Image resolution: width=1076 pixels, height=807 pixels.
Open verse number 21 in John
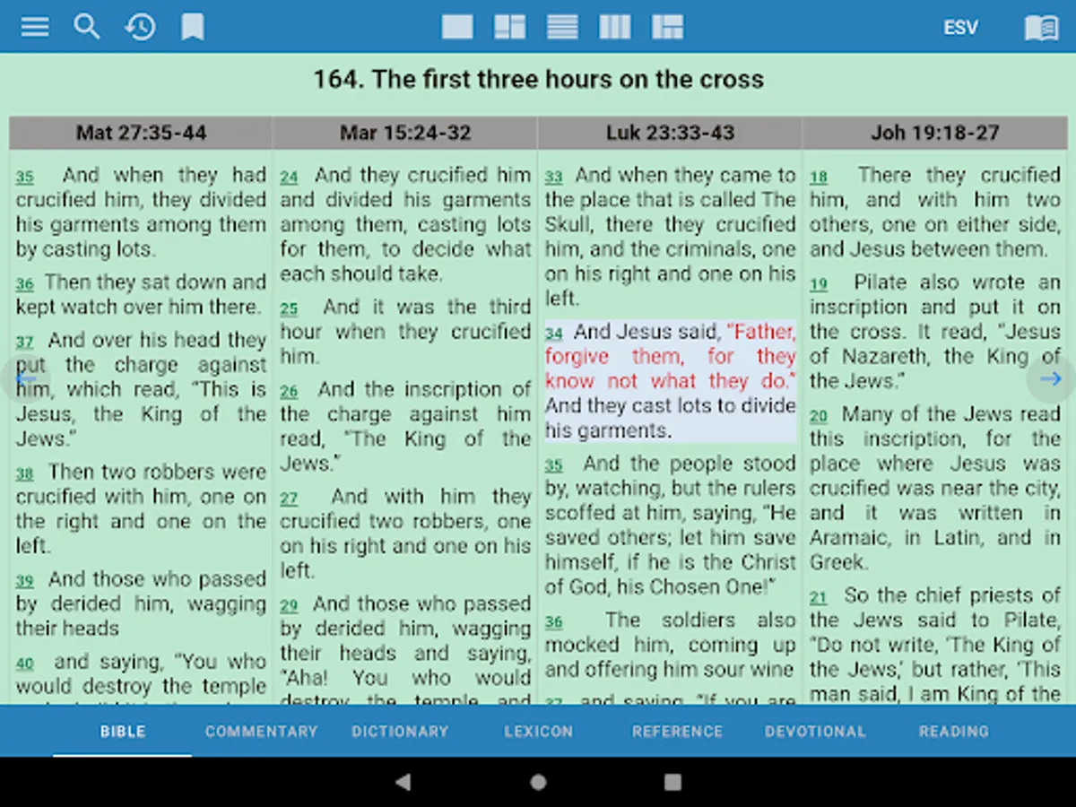coord(819,598)
